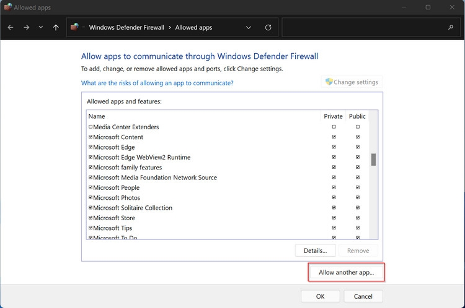Select the Microsoft family features row
Screen dimensions: 465x308
(x=228, y=168)
